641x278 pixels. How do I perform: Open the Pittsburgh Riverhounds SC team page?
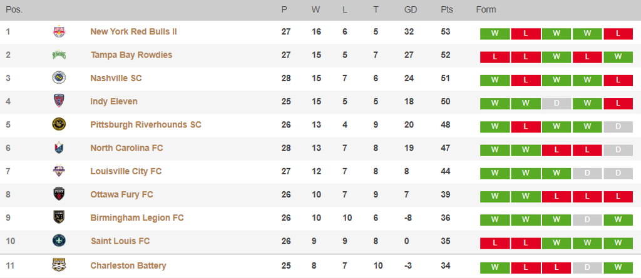(x=146, y=124)
